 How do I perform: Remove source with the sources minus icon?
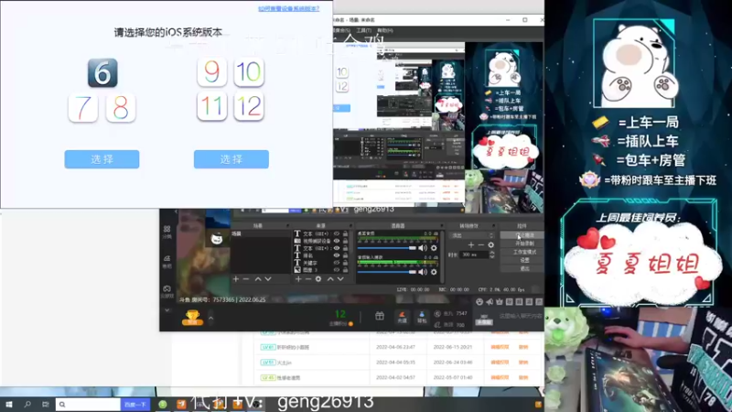pos(308,279)
